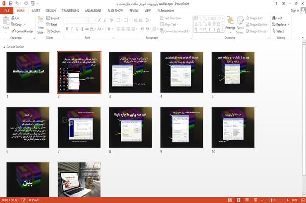Click zoom in plus button
This screenshot has height=203, width=306.
tap(288, 200)
